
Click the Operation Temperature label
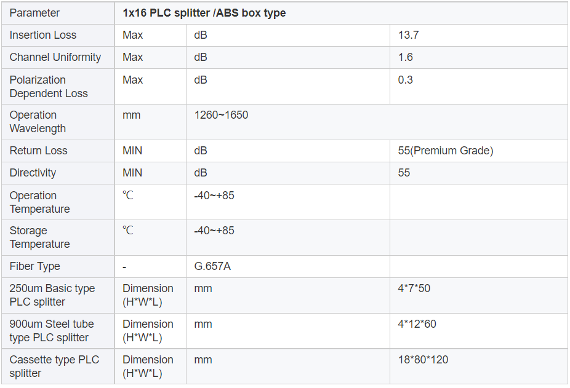39,202
